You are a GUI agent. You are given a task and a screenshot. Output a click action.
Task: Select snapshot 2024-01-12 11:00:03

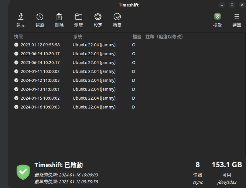pyautogui.click(x=129, y=80)
